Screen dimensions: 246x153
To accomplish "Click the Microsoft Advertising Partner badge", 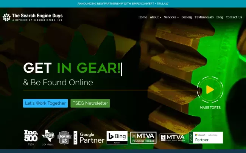I will pyautogui.click(x=206, y=138).
